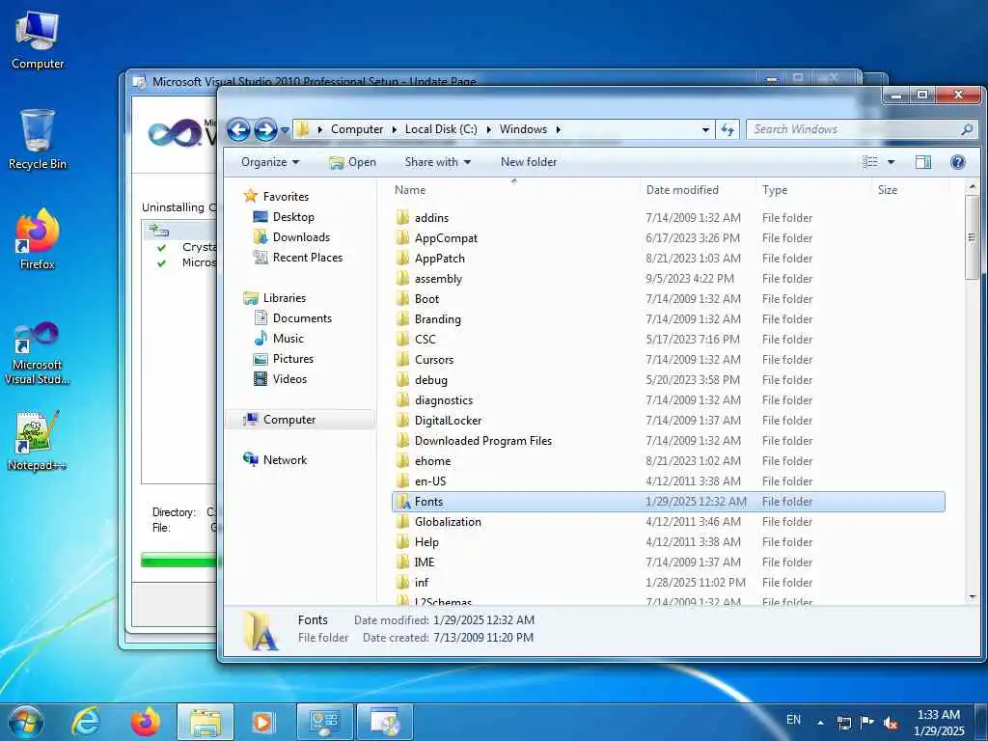The width and height of the screenshot is (988, 741).
Task: Open Downloads in Favorites
Action: coord(301,237)
